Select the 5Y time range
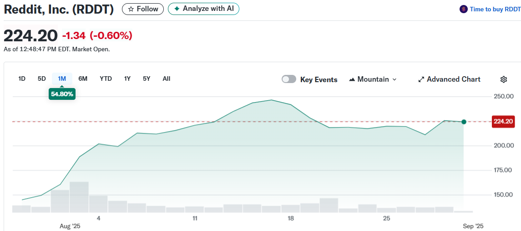Screen dimensions: 521x231 (x=147, y=79)
